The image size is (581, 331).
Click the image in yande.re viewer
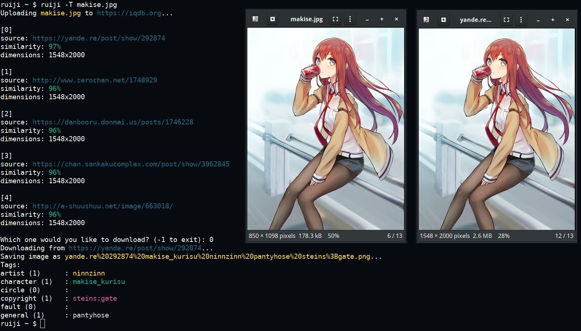[x=497, y=129]
